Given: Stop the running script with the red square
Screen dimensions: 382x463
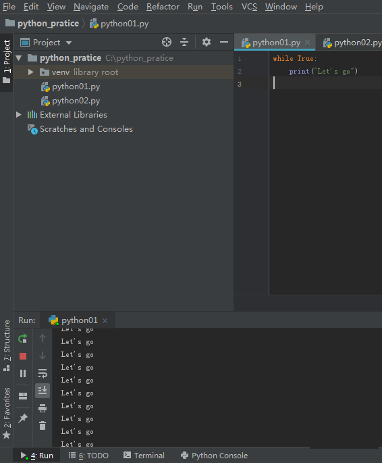Looking at the screenshot, I should pyautogui.click(x=23, y=356).
